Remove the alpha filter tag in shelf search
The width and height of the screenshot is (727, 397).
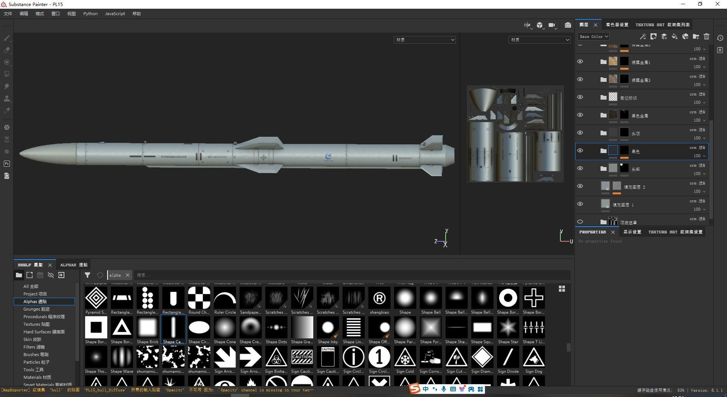click(x=128, y=275)
